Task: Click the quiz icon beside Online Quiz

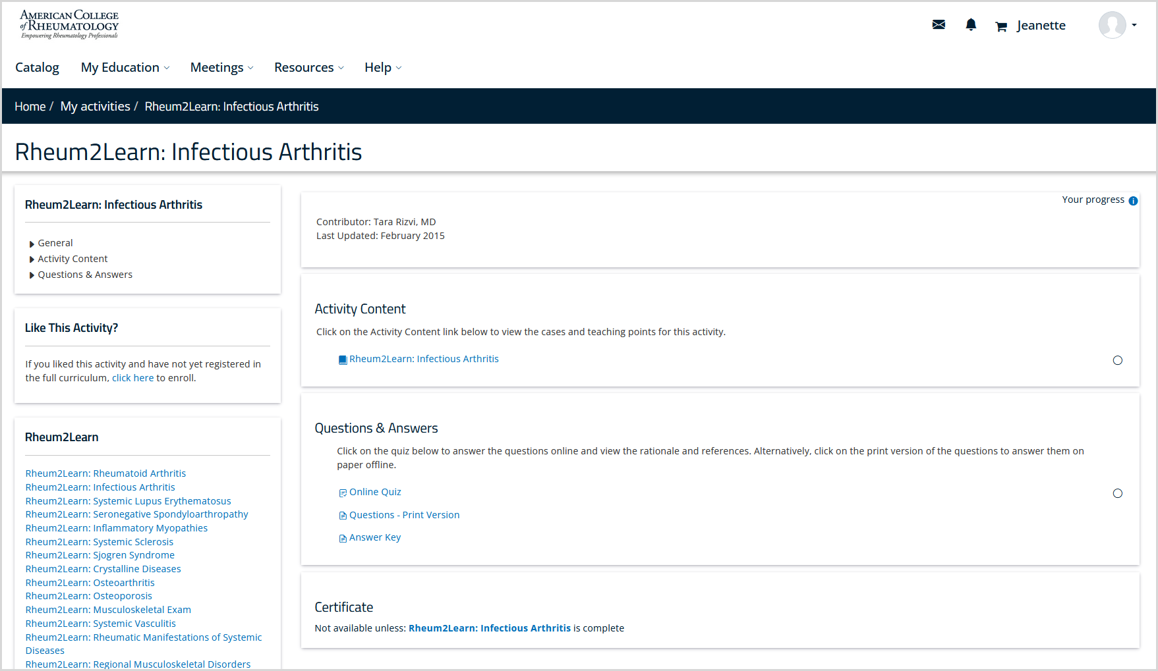Action: coord(343,493)
